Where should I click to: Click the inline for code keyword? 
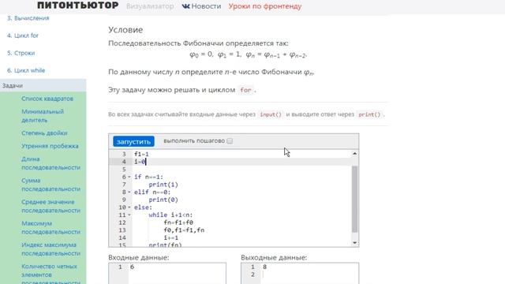click(245, 90)
